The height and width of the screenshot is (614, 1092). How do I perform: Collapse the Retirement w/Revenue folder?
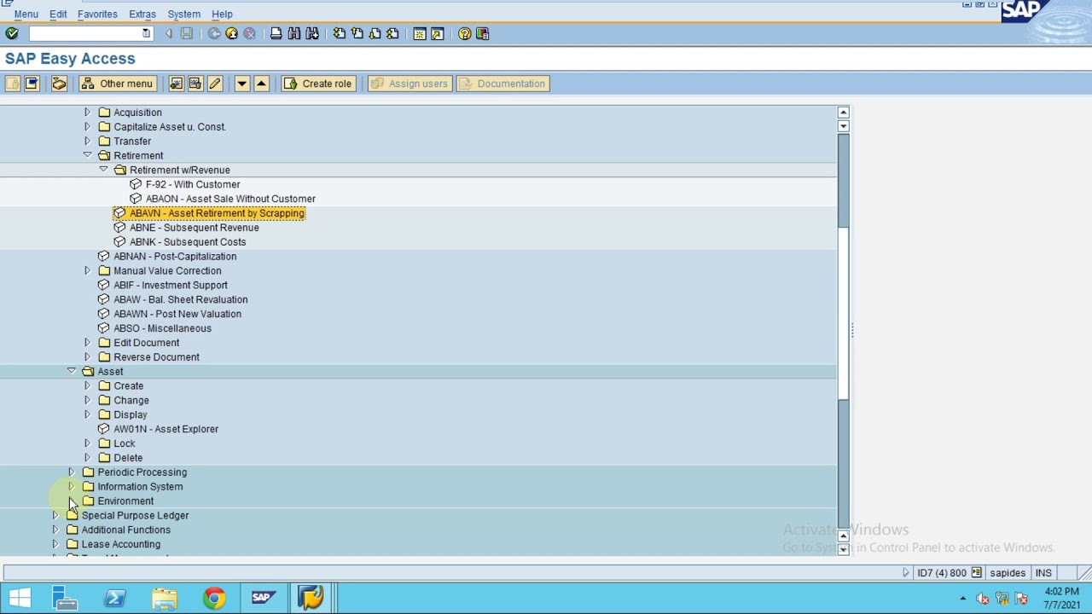click(103, 170)
